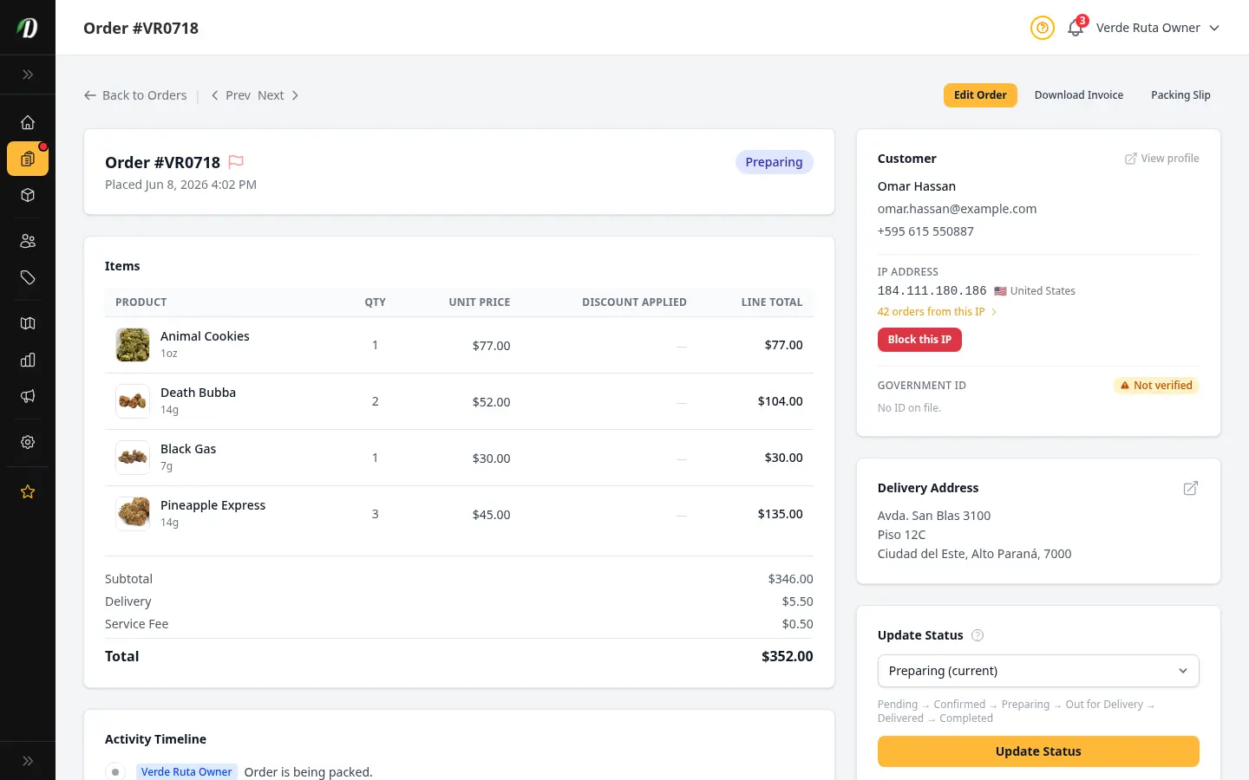The image size is (1249, 780).
Task: Click the Death Bubba product name
Action: tap(198, 393)
